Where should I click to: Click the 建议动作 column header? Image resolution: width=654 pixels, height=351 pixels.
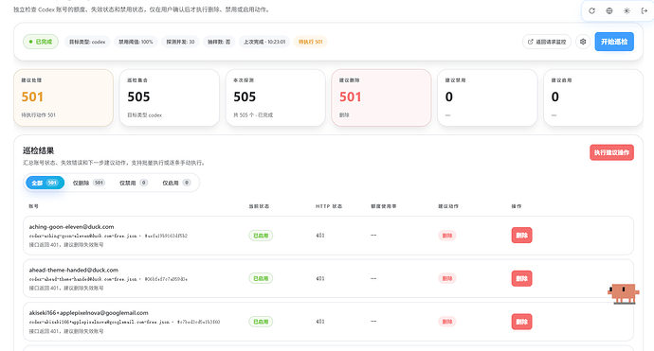pyautogui.click(x=448, y=206)
